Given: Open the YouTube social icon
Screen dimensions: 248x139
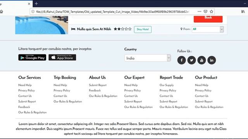Looking at the screenshot, I should (x=201, y=60).
